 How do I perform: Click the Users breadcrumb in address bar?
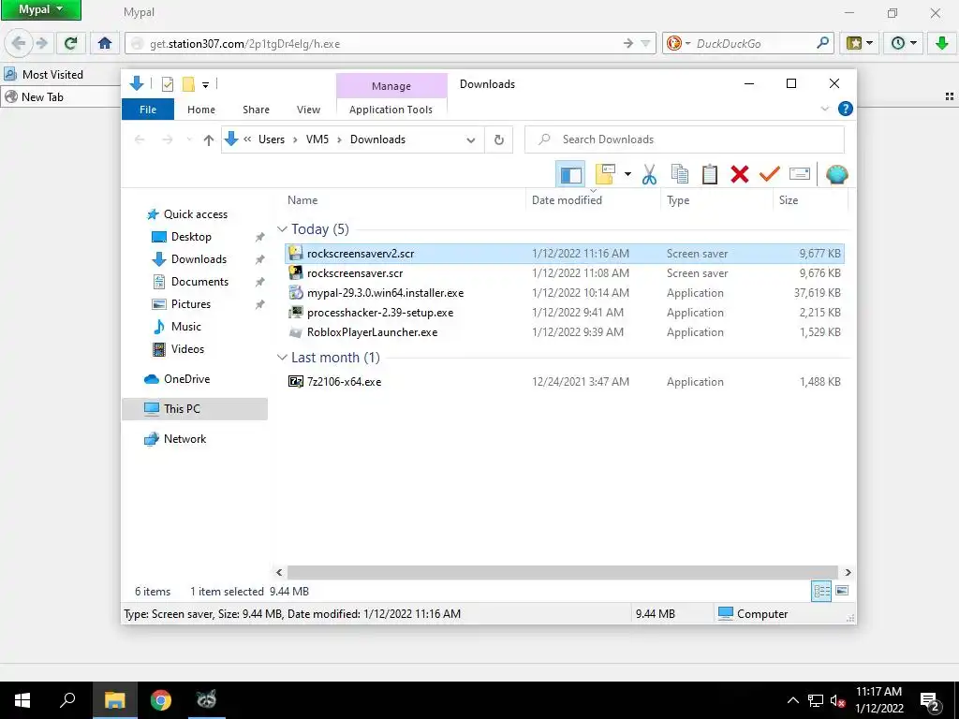click(272, 139)
